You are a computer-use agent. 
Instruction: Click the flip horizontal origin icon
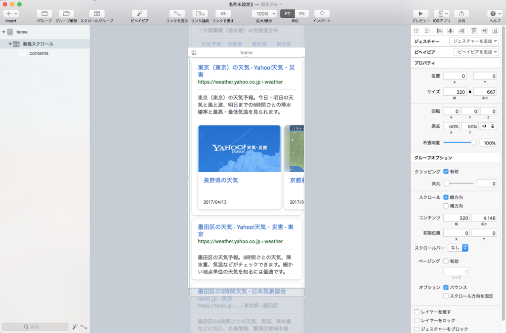click(484, 126)
